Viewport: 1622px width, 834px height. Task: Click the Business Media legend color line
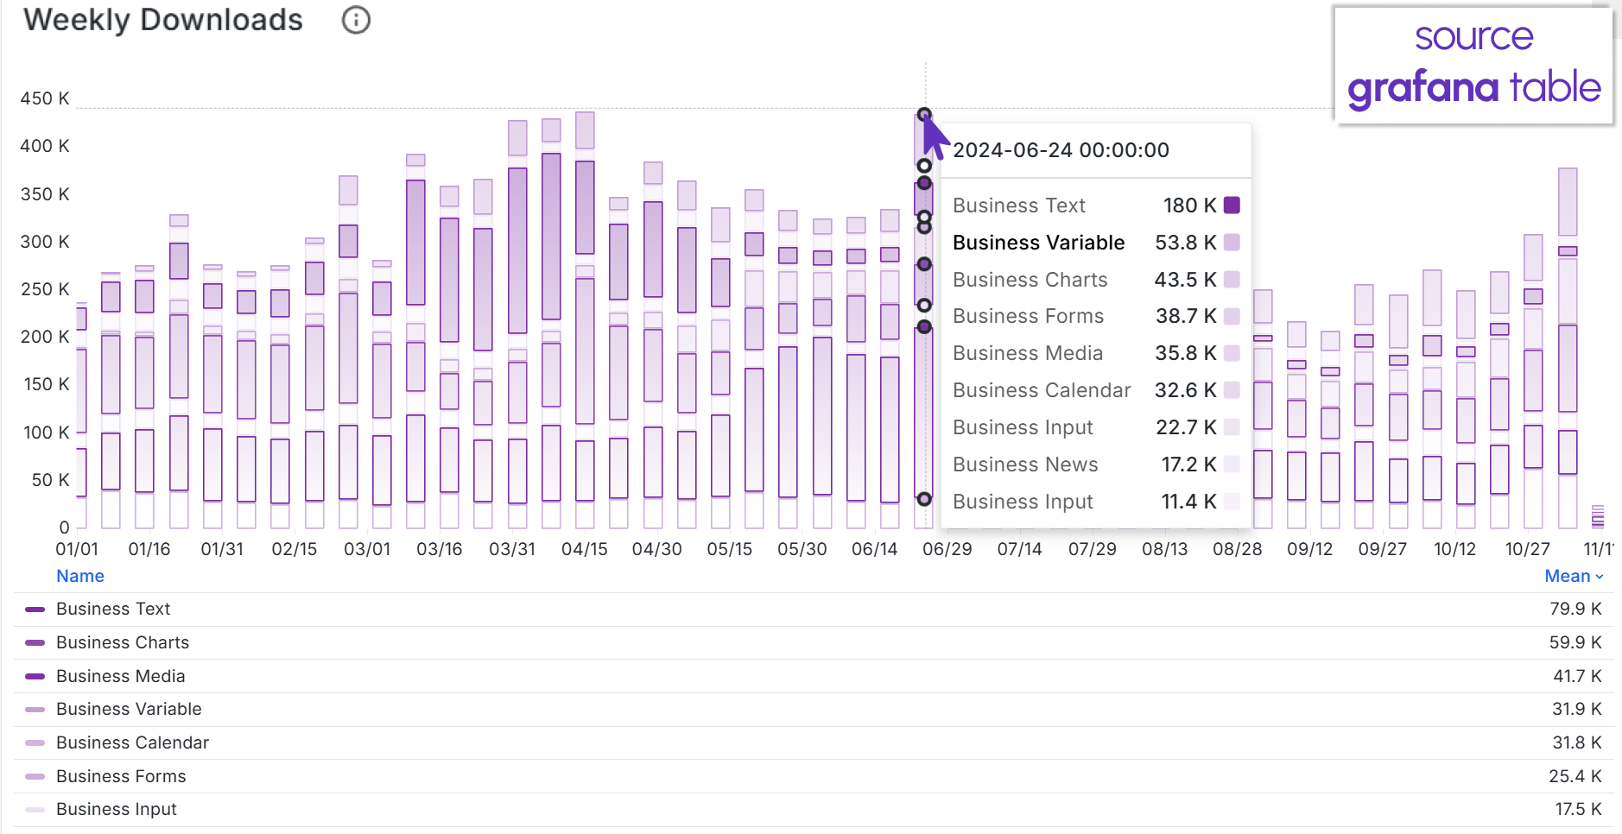click(x=35, y=676)
